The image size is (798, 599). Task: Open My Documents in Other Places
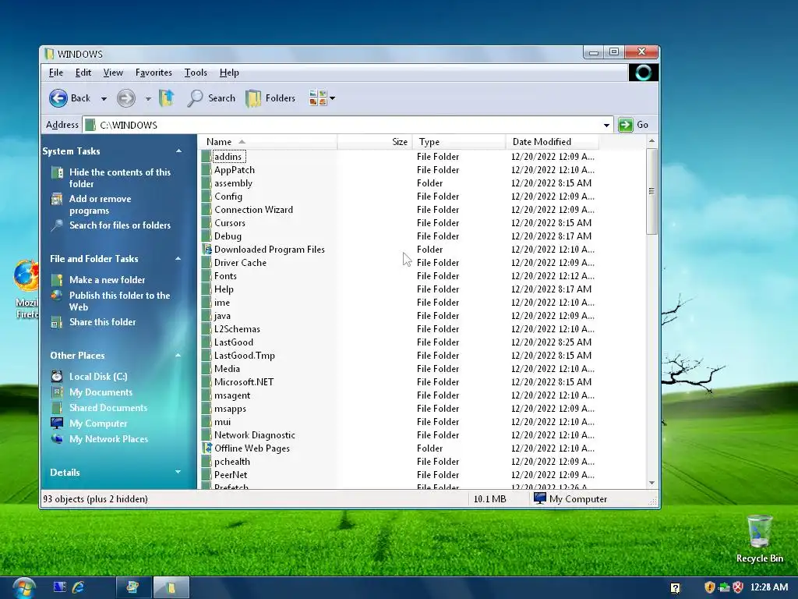tap(101, 392)
